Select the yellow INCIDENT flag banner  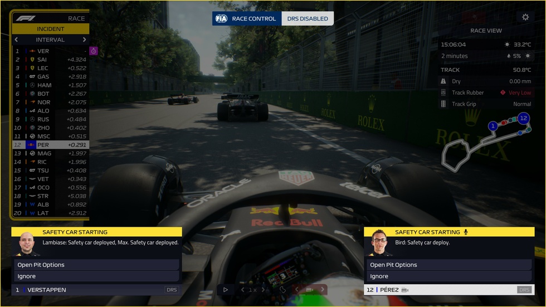pos(51,29)
